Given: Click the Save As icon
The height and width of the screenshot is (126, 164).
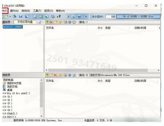Looking at the screenshot, I should click(26, 16).
